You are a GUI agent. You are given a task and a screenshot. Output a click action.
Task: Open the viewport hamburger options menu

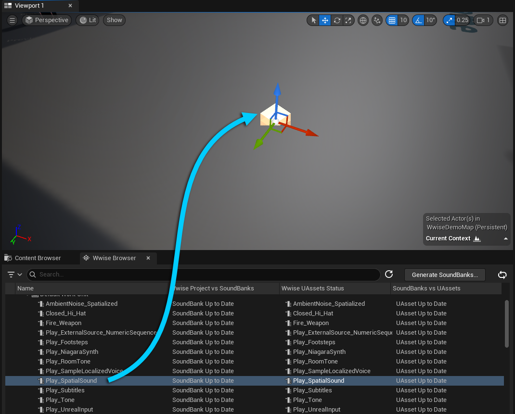13,20
